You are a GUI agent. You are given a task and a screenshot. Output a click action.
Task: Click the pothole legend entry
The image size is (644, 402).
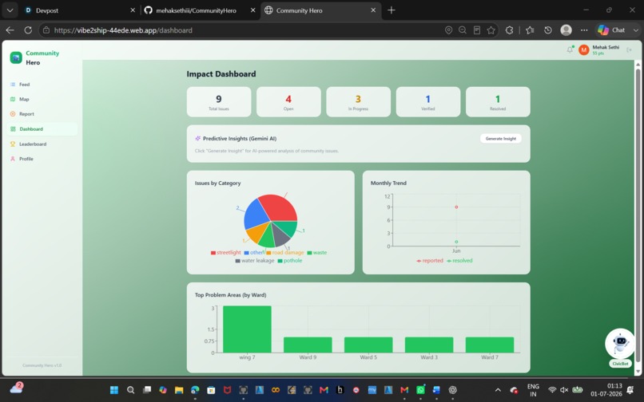290,261
